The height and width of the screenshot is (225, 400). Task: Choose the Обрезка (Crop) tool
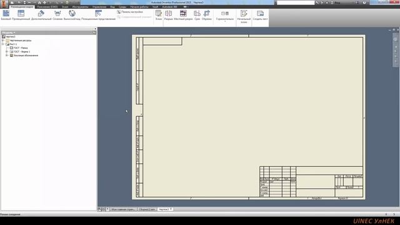[207, 15]
